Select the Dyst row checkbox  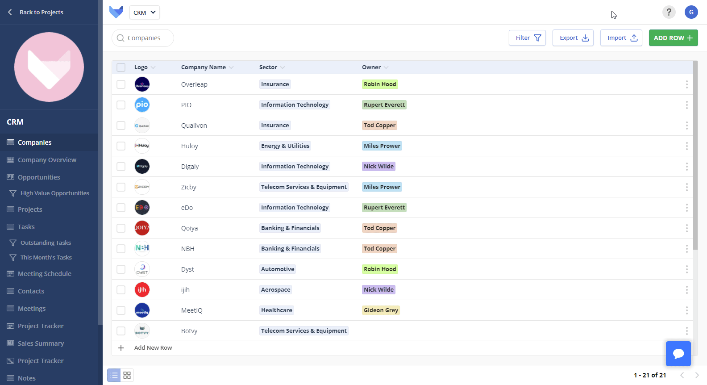tap(121, 269)
